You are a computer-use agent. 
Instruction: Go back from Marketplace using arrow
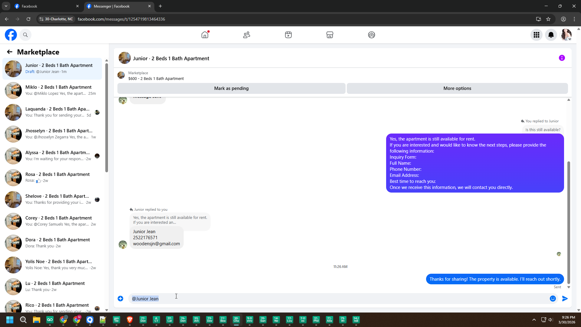10,52
